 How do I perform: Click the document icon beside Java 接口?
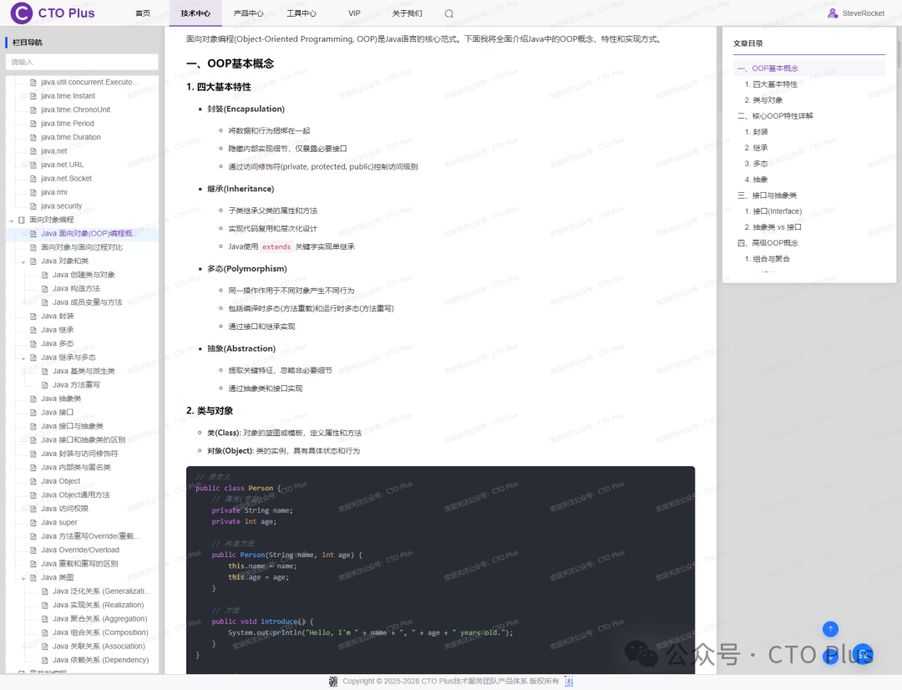pyautogui.click(x=33, y=412)
